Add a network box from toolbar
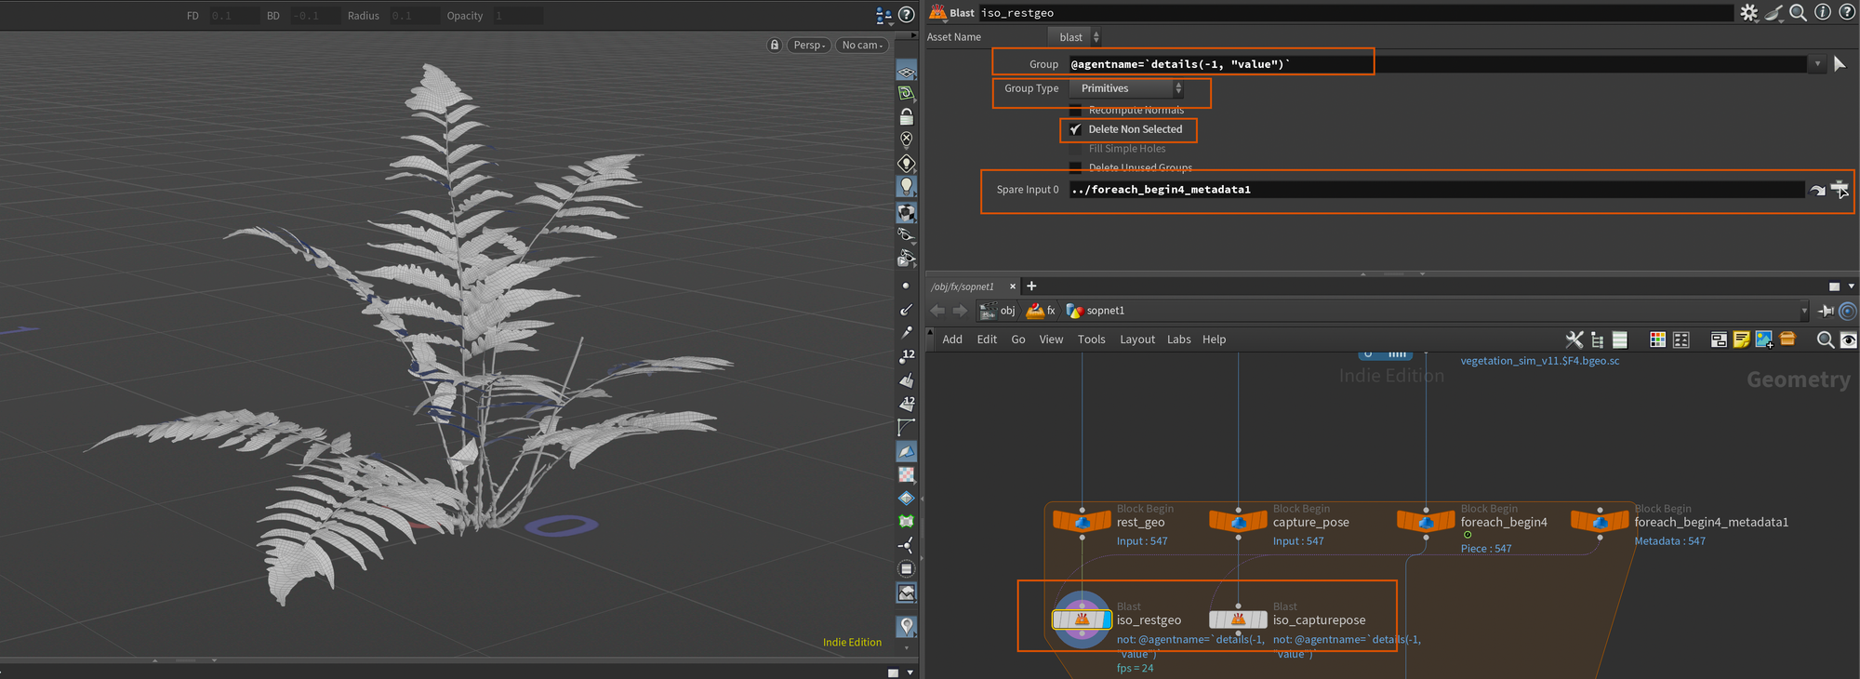The width and height of the screenshot is (1860, 679). 1718,340
